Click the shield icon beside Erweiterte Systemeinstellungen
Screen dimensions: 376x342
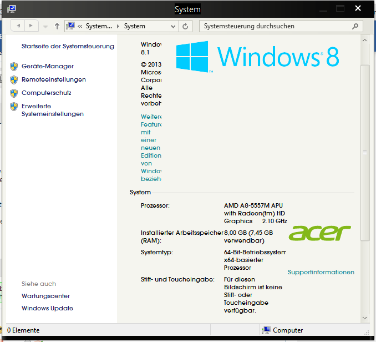(x=14, y=107)
